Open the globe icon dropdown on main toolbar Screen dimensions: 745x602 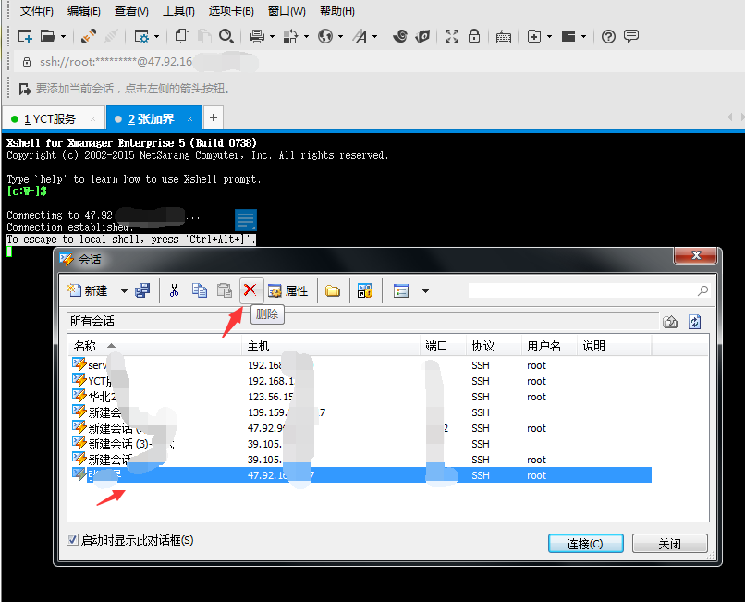click(x=339, y=37)
